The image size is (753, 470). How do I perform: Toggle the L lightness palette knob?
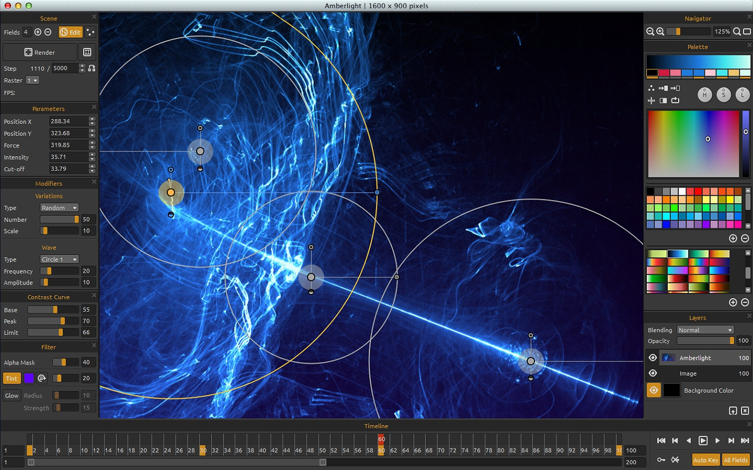coord(743,95)
